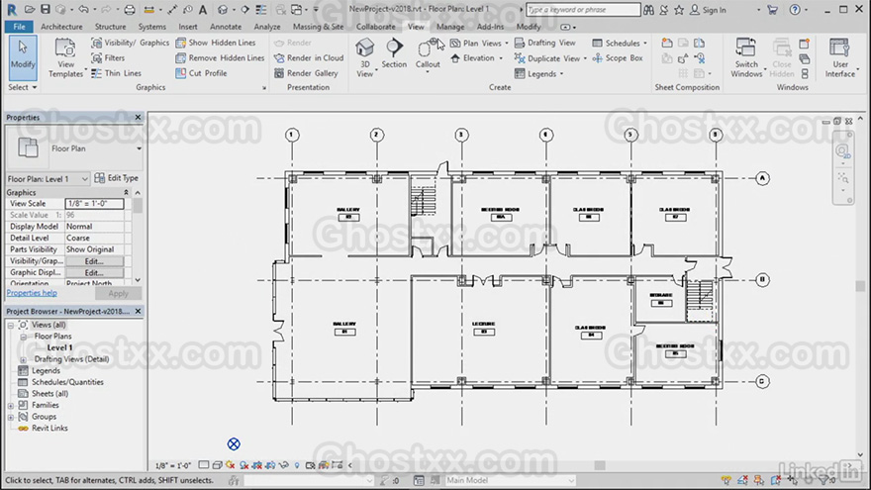Screen dimensions: 871x490
Task: Open the Select panel dropdown
Action: click(23, 87)
